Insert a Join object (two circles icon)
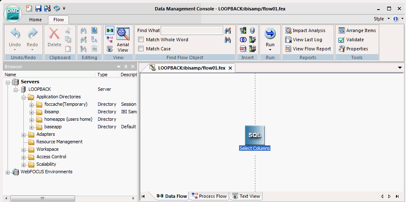406x202 pixels. click(x=243, y=40)
